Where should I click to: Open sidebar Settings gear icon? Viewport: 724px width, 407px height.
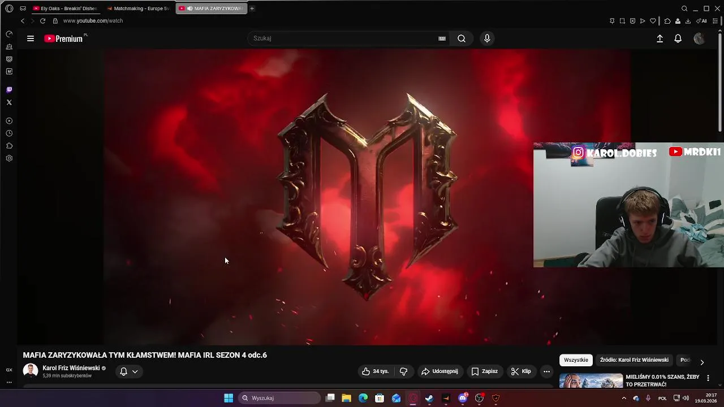click(9, 158)
